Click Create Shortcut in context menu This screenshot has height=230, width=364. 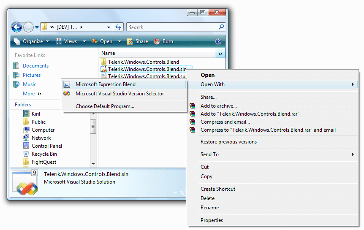pyautogui.click(x=272, y=189)
